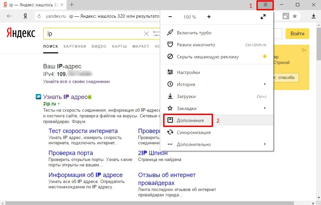Open the Проверка порта link
This screenshot has width=321, height=205.
(x=71, y=153)
